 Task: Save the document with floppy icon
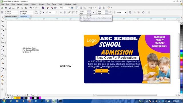click(x=9, y=8)
